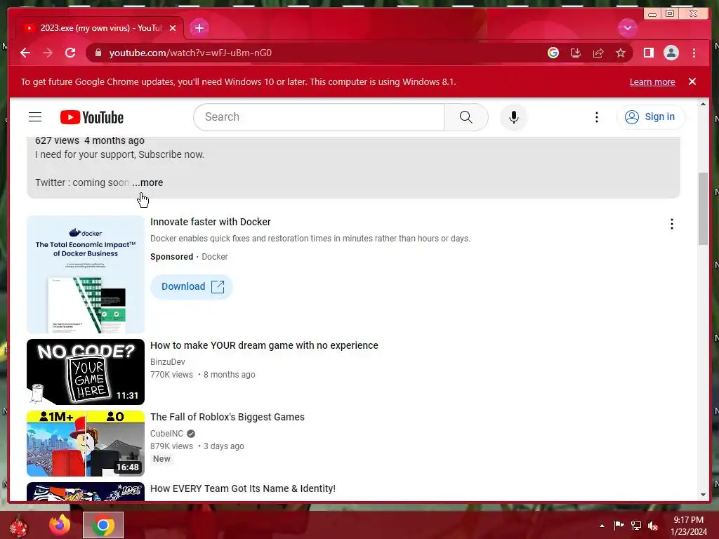Open 'How EVERY Team Got Its Name' video

point(243,488)
